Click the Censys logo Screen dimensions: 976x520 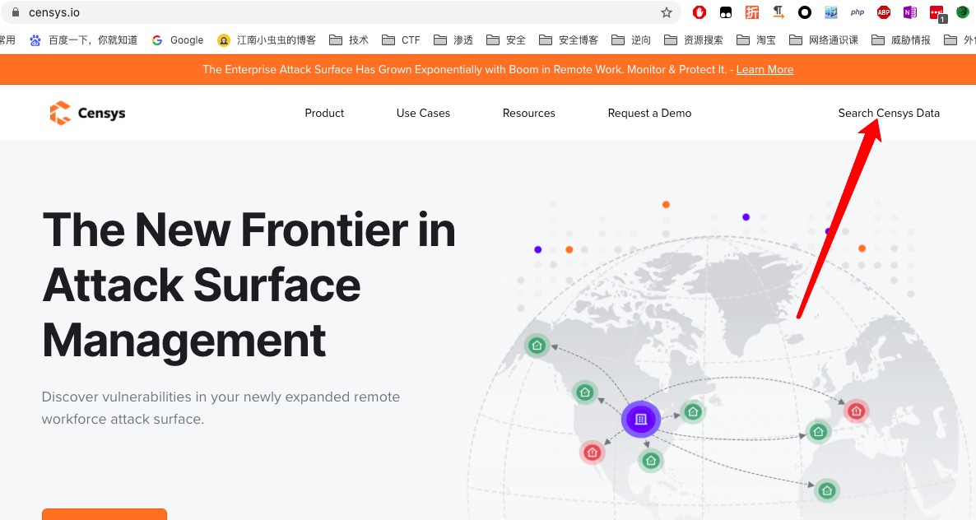pos(88,114)
